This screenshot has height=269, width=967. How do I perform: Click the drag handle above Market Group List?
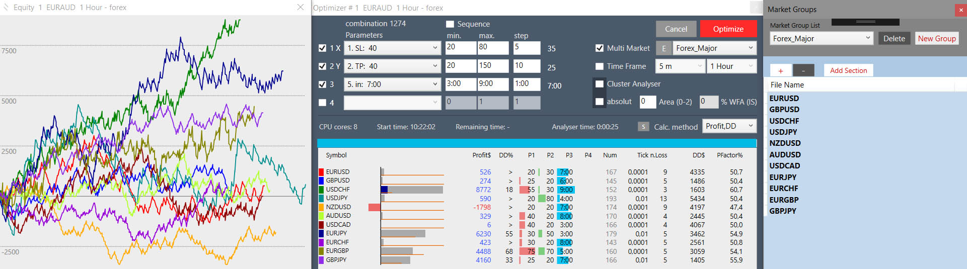coord(865,22)
